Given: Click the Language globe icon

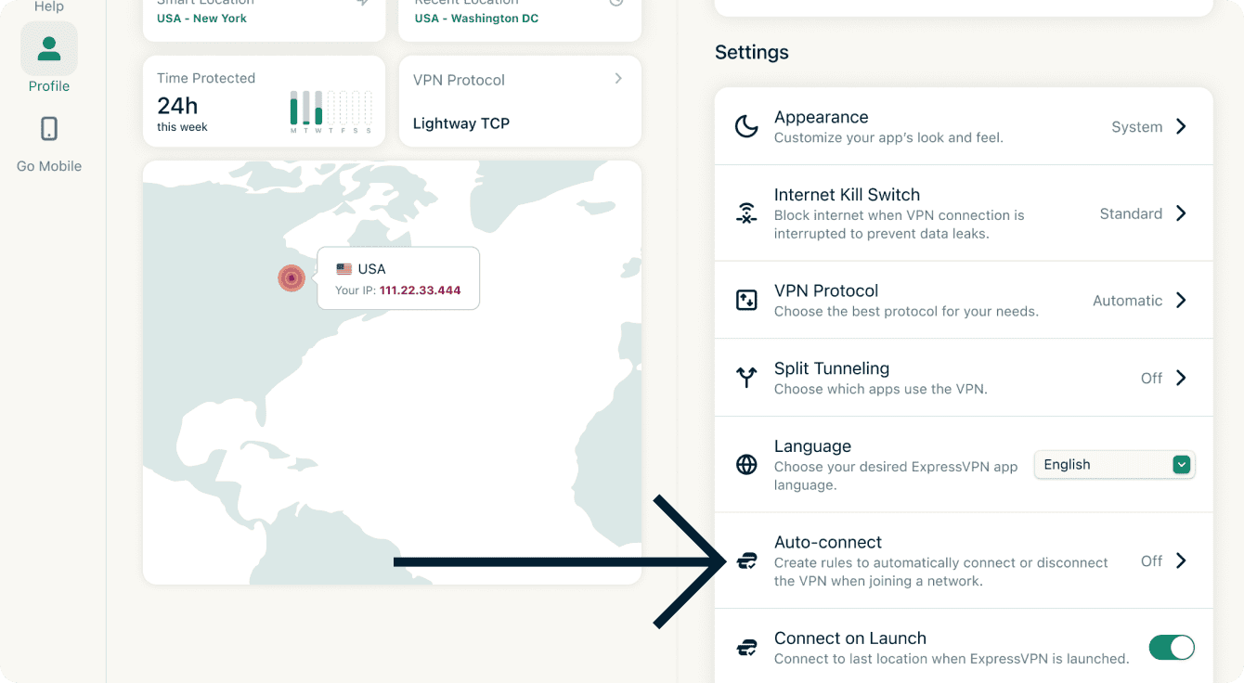Looking at the screenshot, I should [x=746, y=465].
